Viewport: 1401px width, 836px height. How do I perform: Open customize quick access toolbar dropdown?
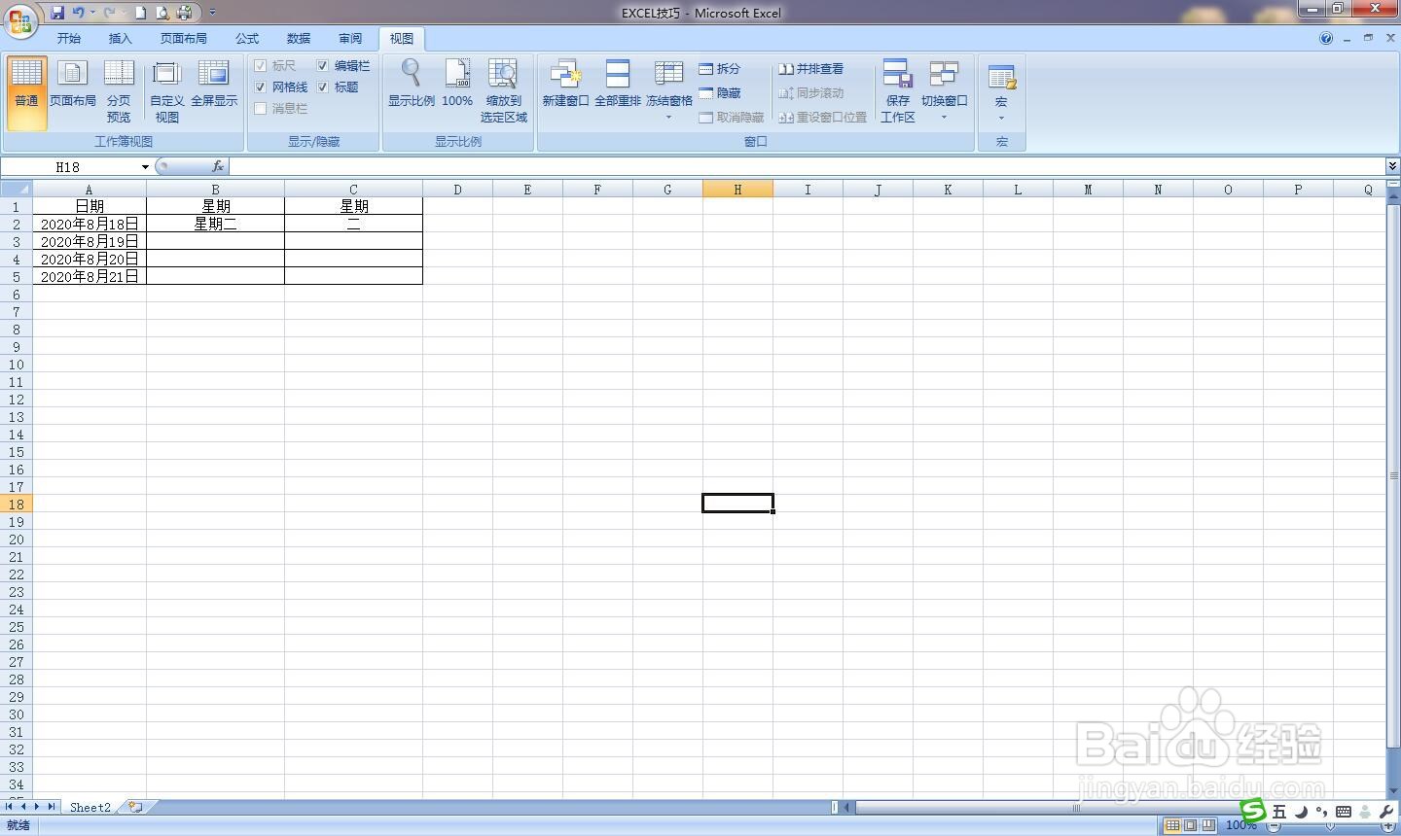(213, 14)
